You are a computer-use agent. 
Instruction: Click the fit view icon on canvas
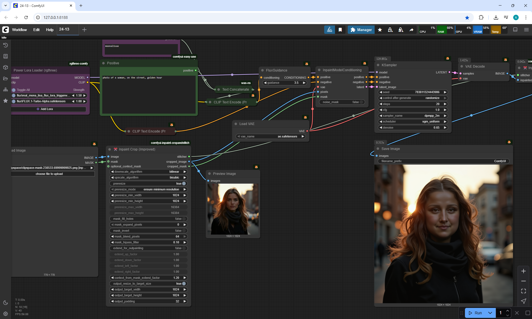(523, 291)
